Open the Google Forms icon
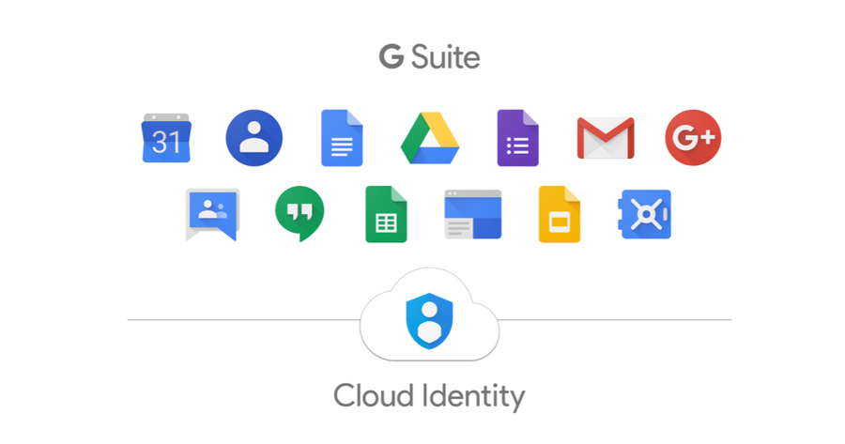Viewport: 845px width, 444px height. tap(517, 138)
